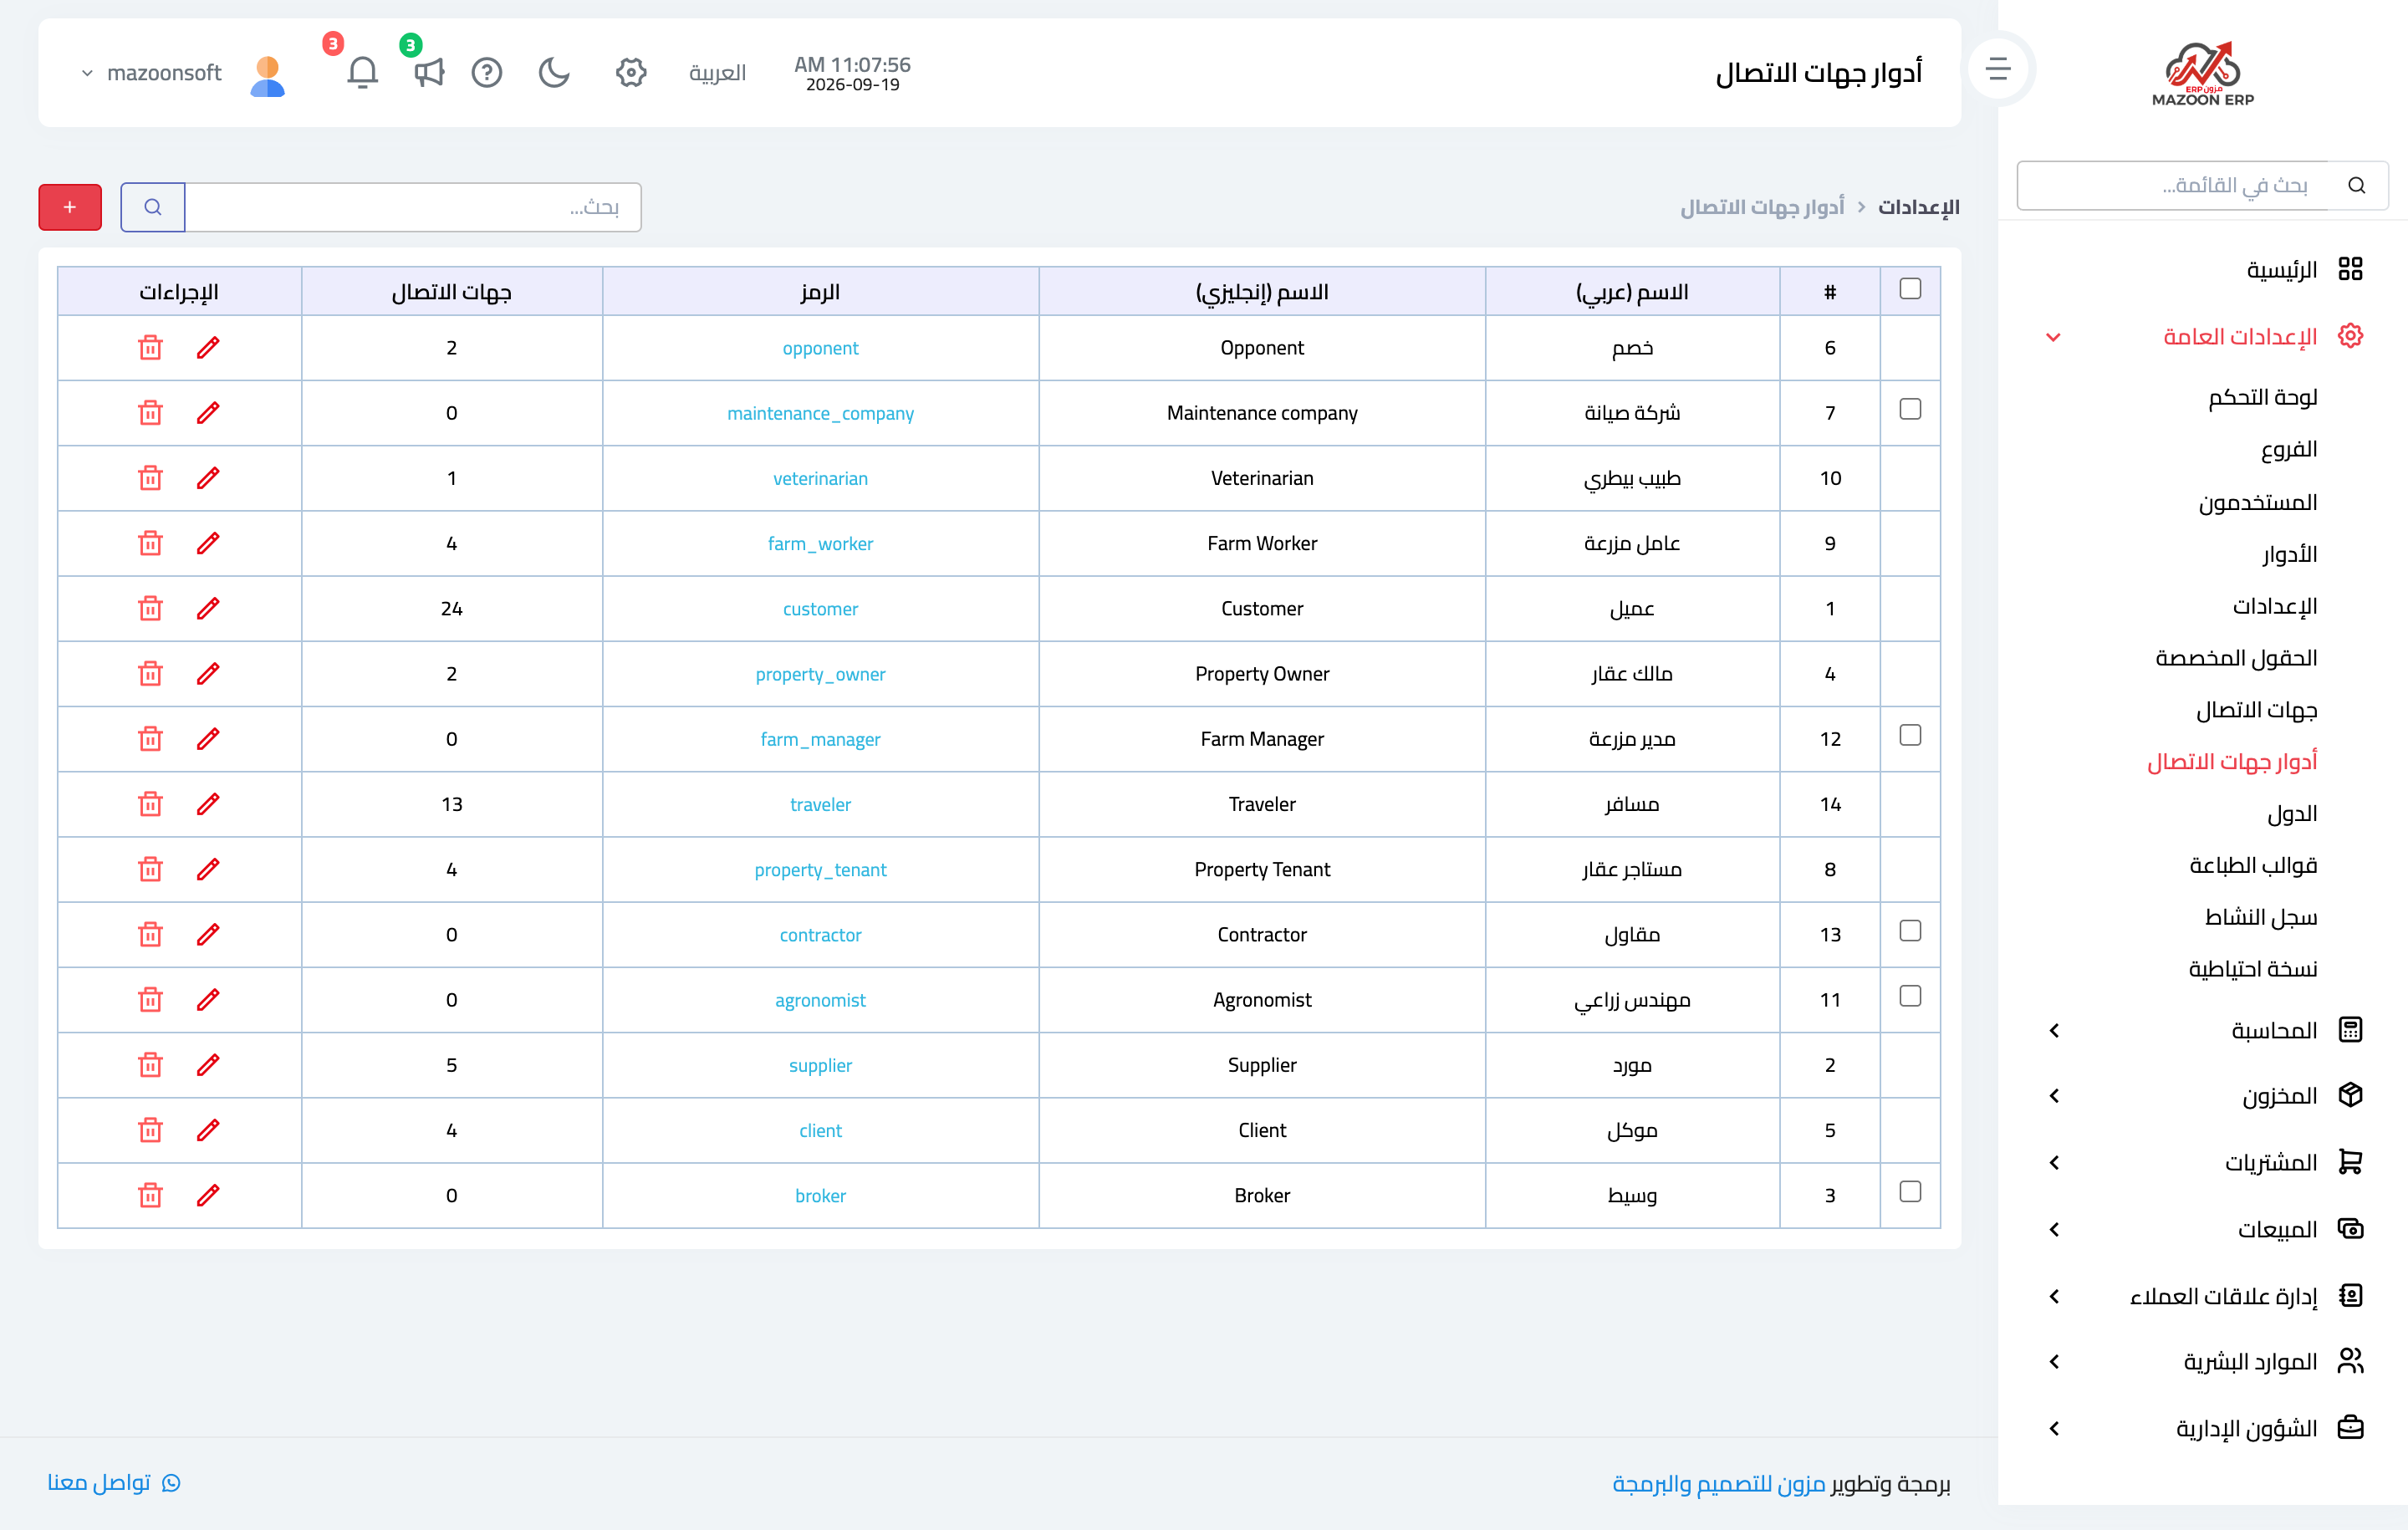Open the mazoonsoft user dropdown
The image size is (2408, 1530).
tap(151, 73)
